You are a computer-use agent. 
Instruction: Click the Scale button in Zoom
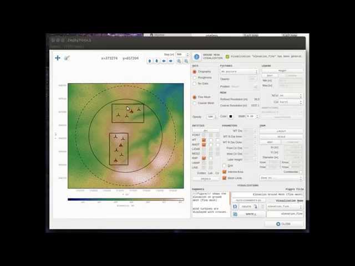[281, 137]
